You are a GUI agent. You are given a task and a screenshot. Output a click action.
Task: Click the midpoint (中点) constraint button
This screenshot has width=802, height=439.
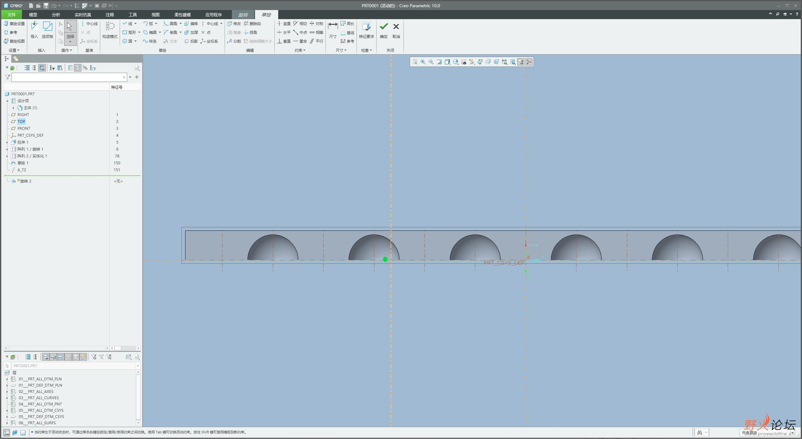coord(300,32)
